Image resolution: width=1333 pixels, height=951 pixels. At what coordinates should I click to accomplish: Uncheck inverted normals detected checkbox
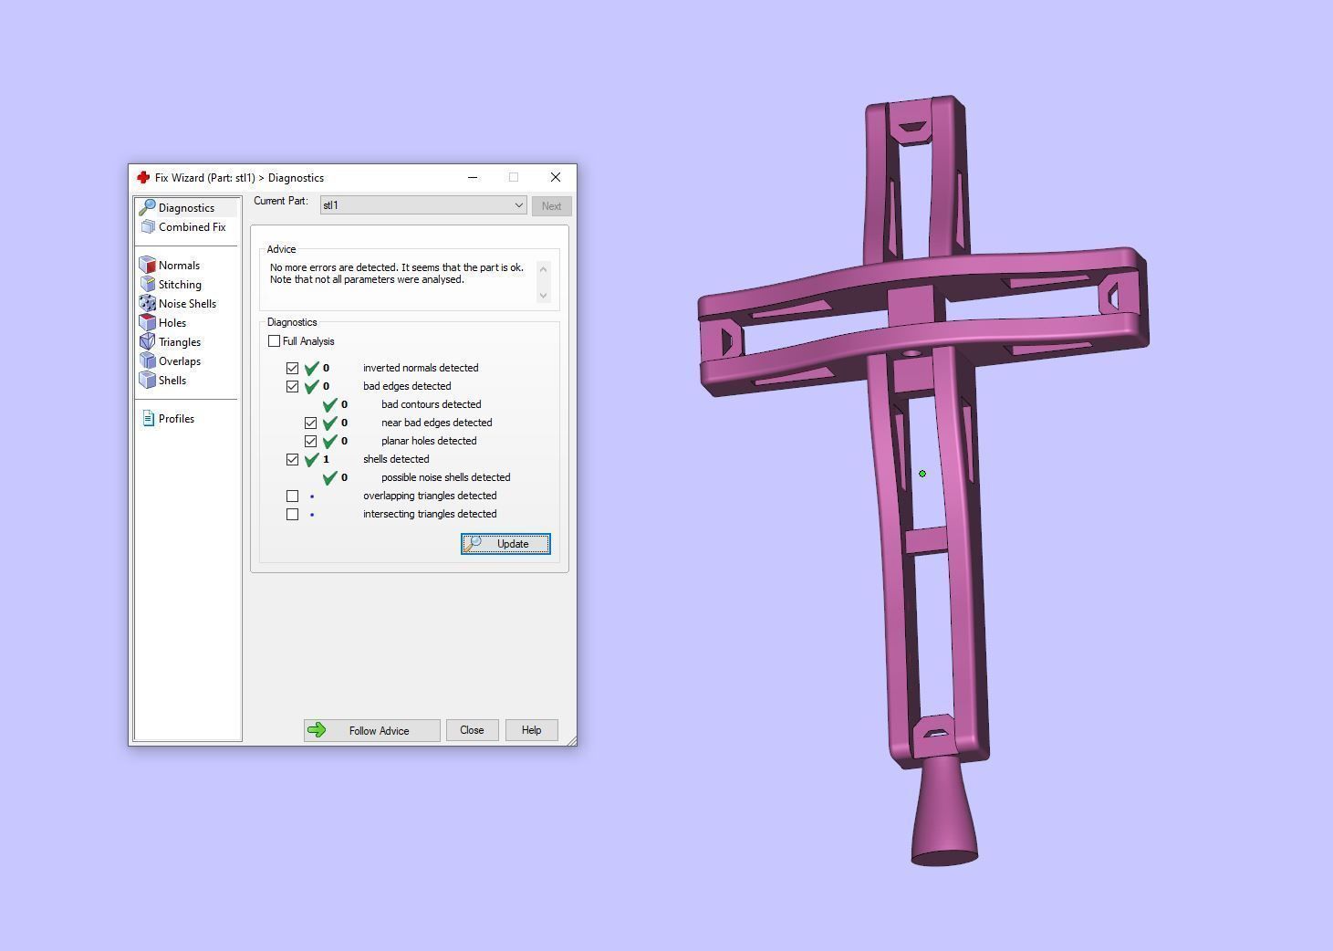[x=292, y=368]
